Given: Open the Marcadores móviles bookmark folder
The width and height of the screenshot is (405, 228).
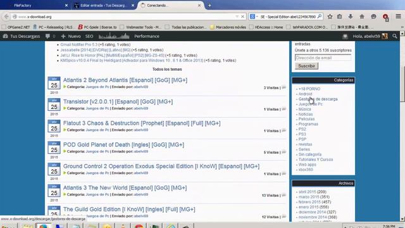Looking at the screenshot, I should [x=228, y=27].
